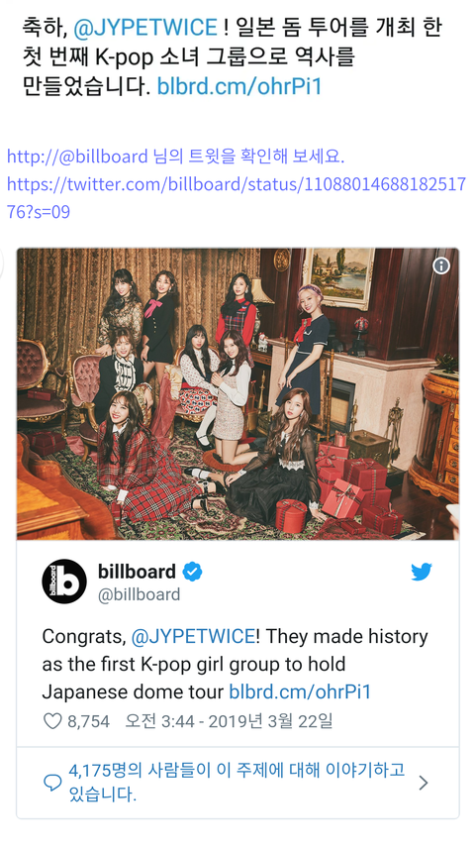475x848 pixels.
Task: Open the @JYPETWICE mention in the Korean text
Action: point(144,28)
